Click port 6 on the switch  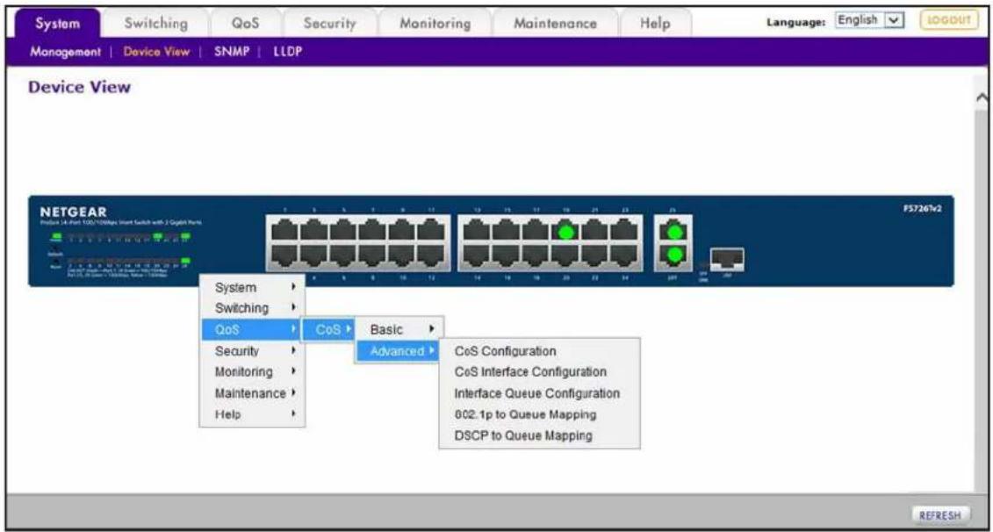click(x=343, y=255)
